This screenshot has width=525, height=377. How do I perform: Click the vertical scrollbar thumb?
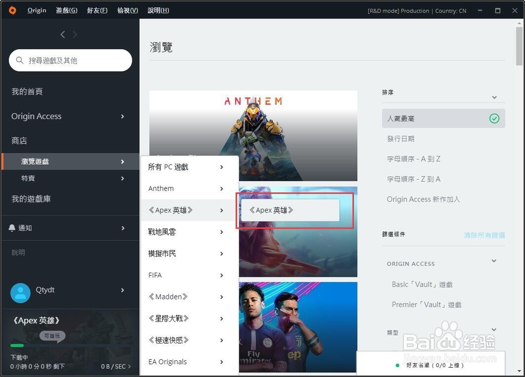[x=519, y=46]
